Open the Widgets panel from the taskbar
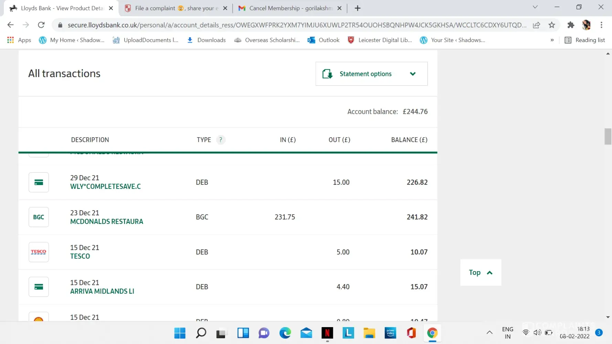Image resolution: width=612 pixels, height=344 pixels. (243, 333)
